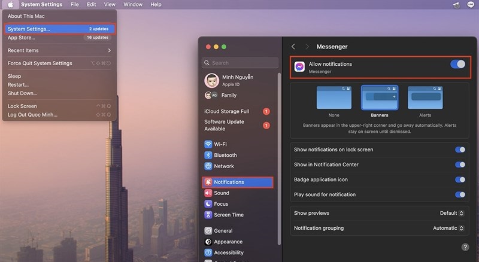
Task: Toggle Allow notifications for Messenger
Action: point(457,64)
